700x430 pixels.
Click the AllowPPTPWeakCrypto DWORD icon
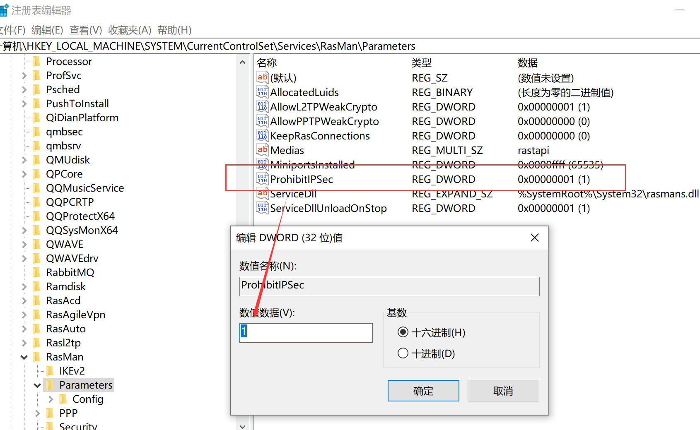[x=262, y=121]
